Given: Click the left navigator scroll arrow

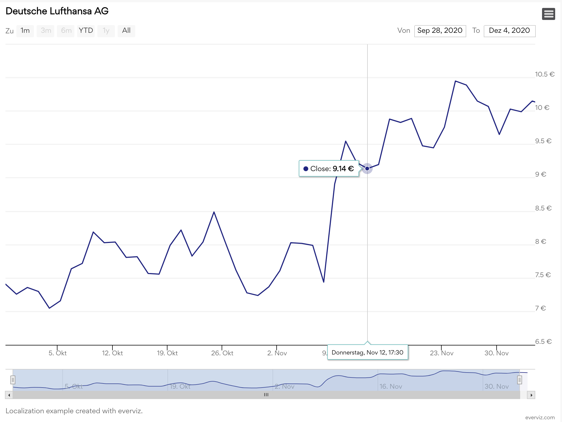Looking at the screenshot, I should [8, 395].
